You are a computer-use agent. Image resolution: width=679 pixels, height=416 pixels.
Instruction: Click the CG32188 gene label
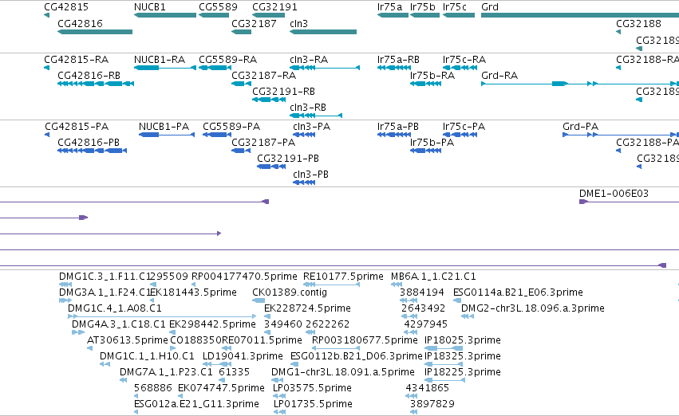coord(639,24)
